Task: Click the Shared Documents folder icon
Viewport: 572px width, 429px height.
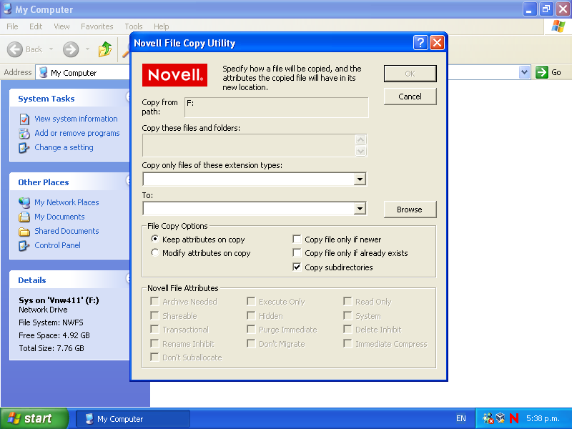Action: pyautogui.click(x=24, y=231)
